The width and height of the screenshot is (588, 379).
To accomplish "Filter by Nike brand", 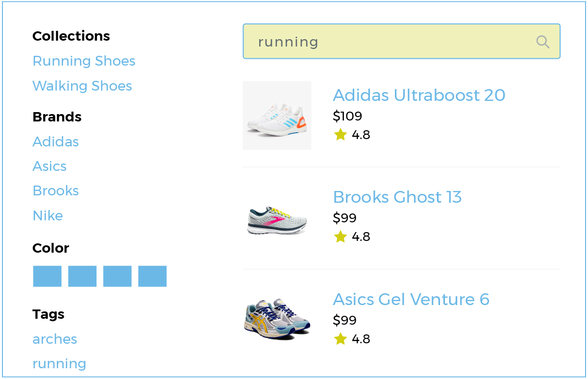I will [x=48, y=216].
